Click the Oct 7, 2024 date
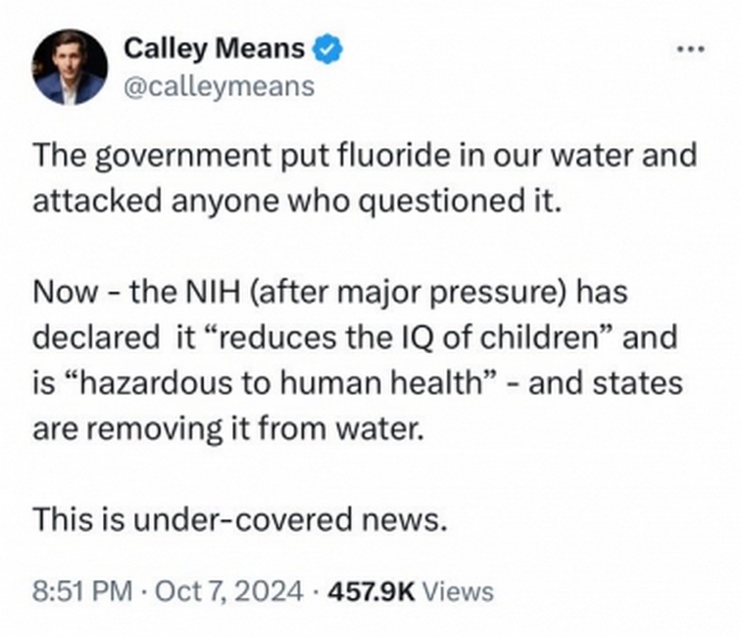This screenshot has width=741, height=637. point(228,592)
